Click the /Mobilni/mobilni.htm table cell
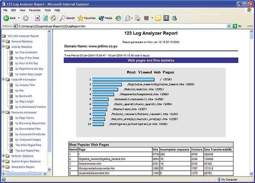This screenshot has width=255, height=183. [115, 164]
